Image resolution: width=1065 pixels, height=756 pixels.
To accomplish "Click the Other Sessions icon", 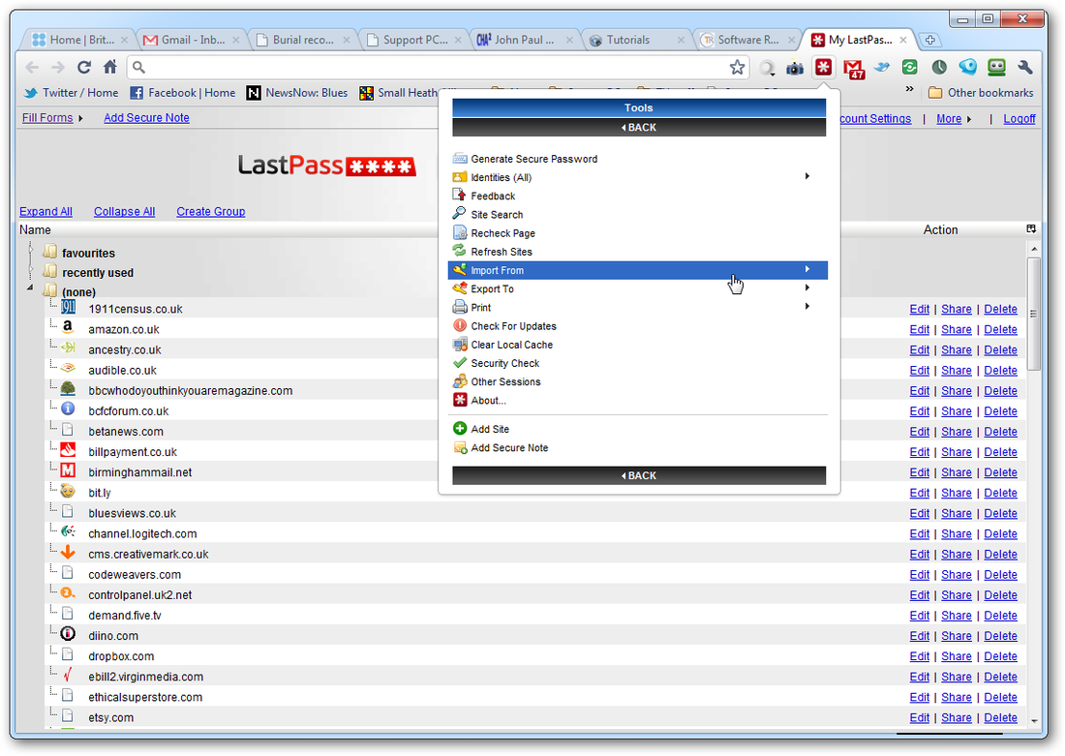I will (x=460, y=381).
